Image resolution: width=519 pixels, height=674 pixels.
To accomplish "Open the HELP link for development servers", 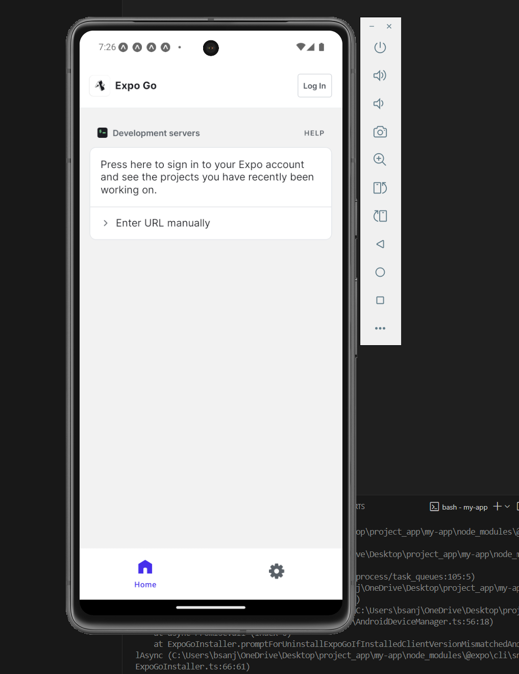I will (314, 133).
